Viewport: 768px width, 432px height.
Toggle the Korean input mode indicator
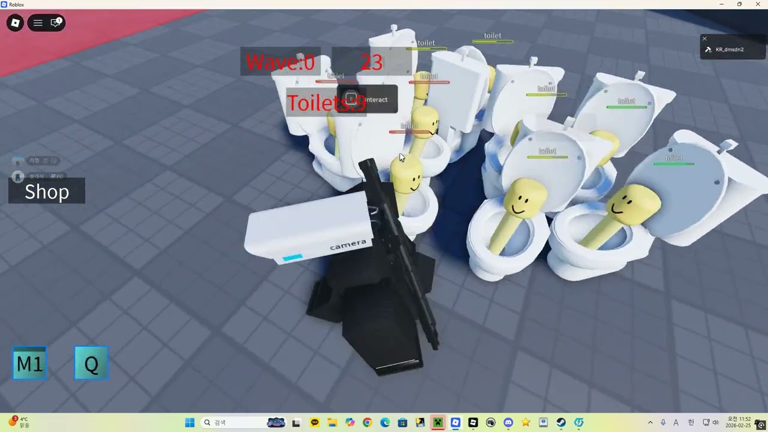click(691, 423)
